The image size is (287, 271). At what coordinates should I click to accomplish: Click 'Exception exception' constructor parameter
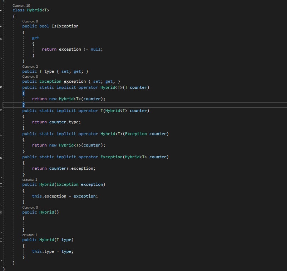pyautogui.click(x=80, y=185)
